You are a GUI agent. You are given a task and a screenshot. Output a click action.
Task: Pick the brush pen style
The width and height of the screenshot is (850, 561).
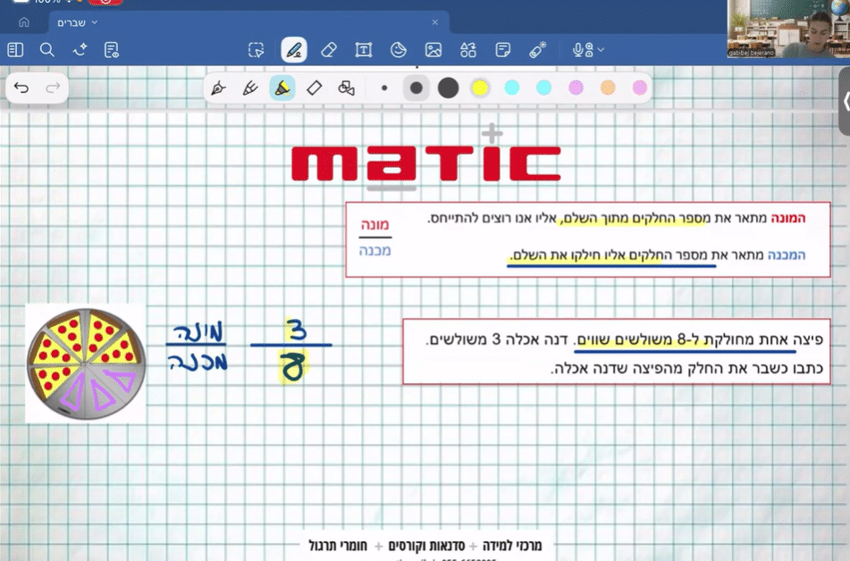tap(250, 88)
